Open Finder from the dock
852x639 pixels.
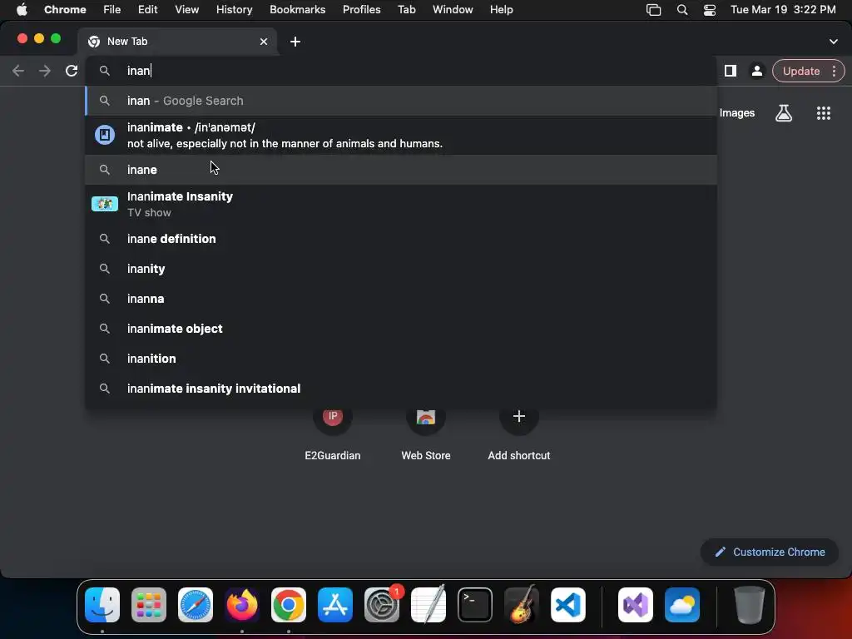[x=102, y=605]
